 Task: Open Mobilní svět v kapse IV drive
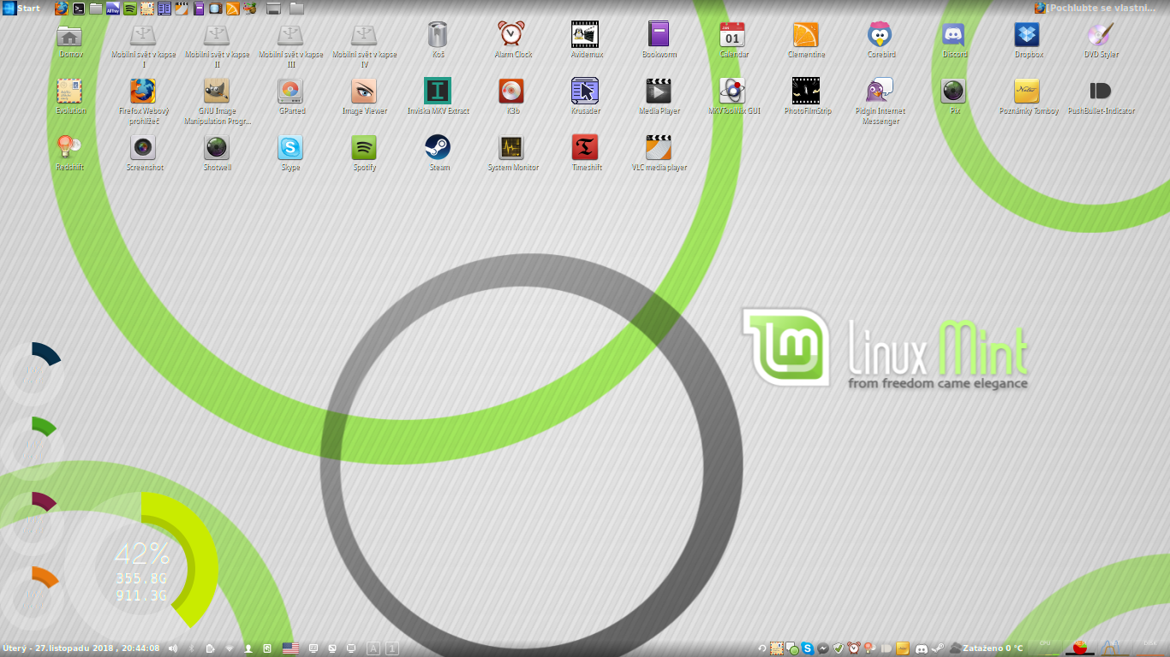pyautogui.click(x=364, y=45)
